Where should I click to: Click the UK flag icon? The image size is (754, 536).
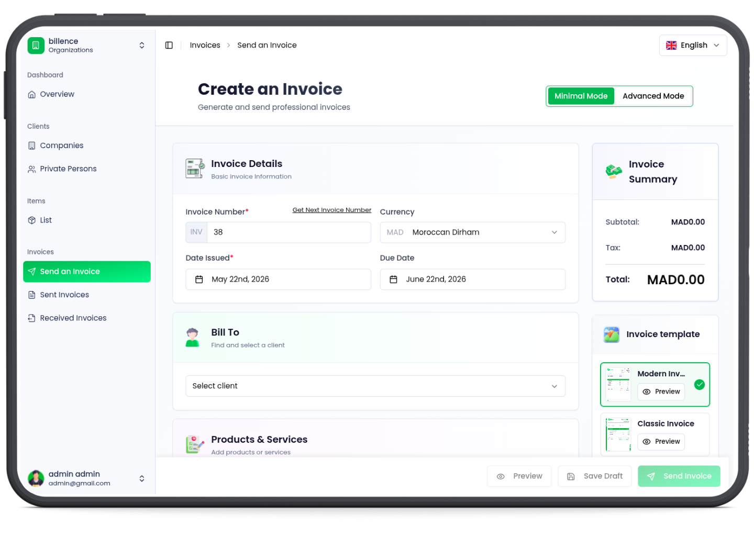[x=671, y=46]
